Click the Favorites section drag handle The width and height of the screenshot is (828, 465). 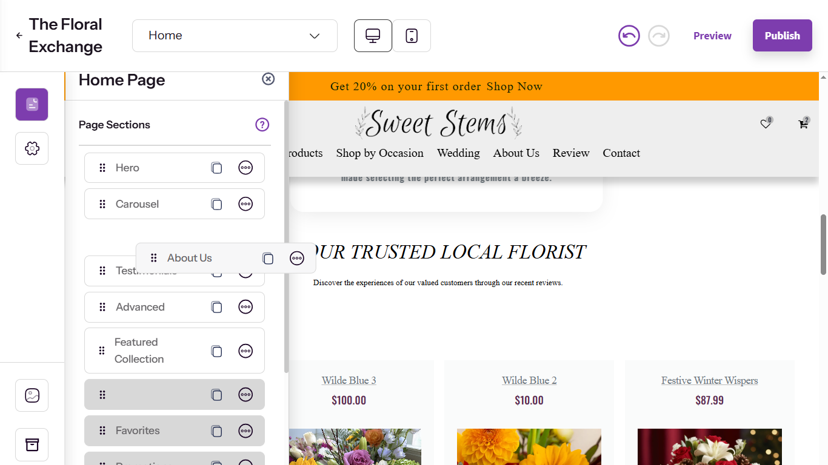click(x=102, y=430)
